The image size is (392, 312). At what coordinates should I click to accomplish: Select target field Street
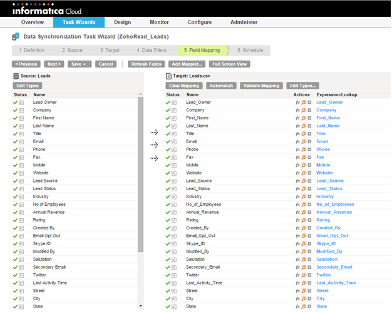192,291
